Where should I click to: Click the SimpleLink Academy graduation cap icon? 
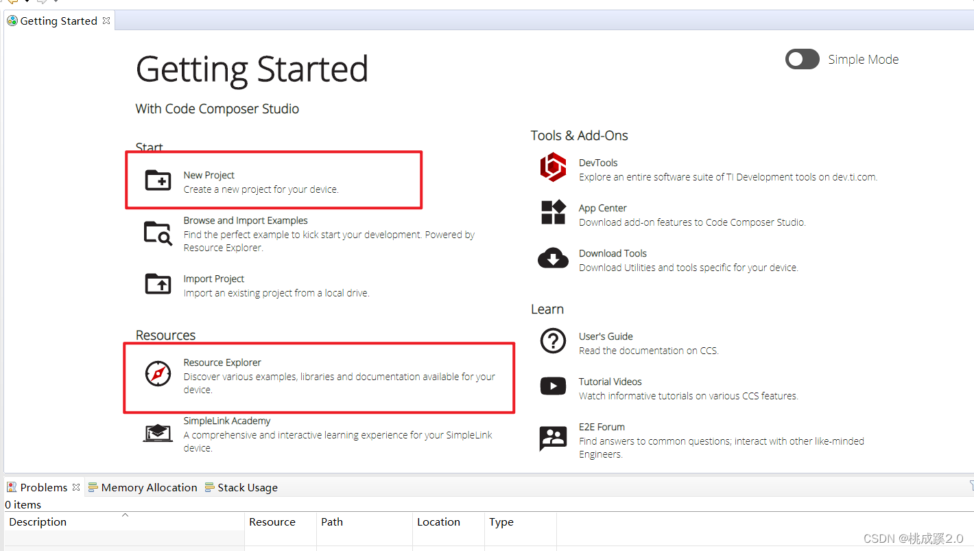pos(158,433)
